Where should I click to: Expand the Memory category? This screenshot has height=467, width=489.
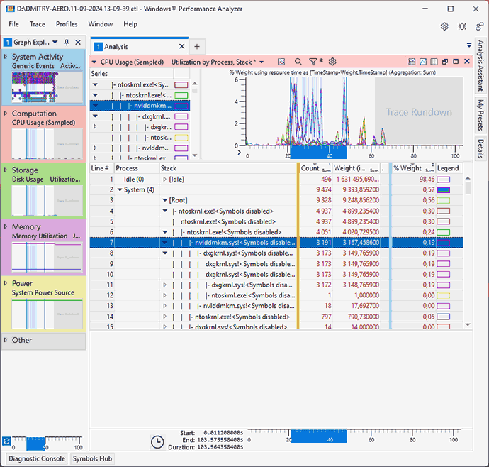[x=6, y=226]
